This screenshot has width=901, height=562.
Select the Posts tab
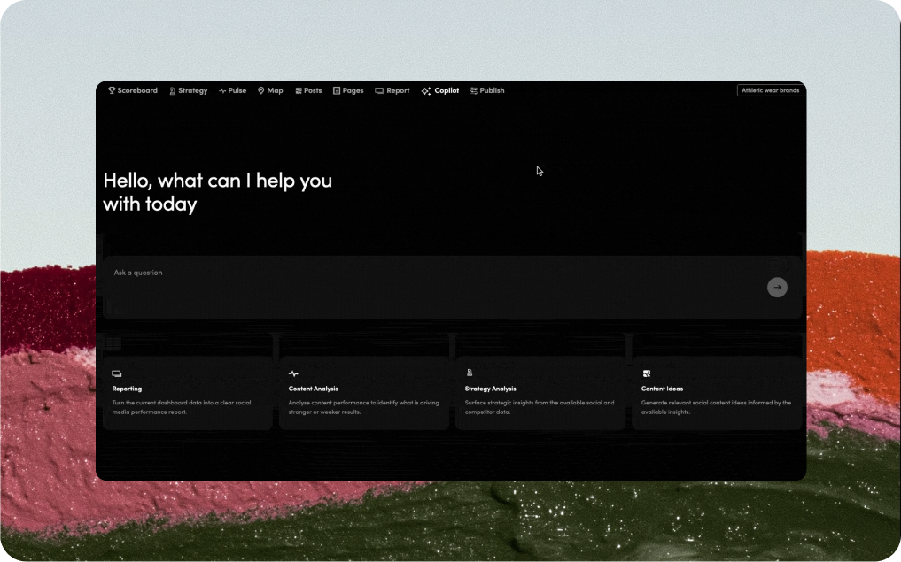tap(308, 90)
